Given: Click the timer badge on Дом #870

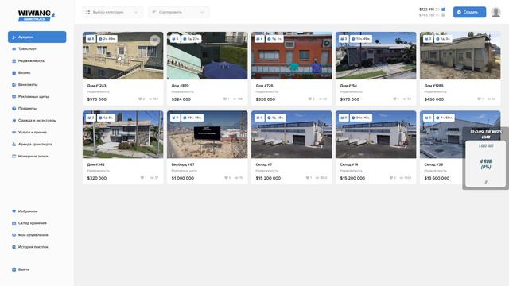Looking at the screenshot, I should click(191, 39).
